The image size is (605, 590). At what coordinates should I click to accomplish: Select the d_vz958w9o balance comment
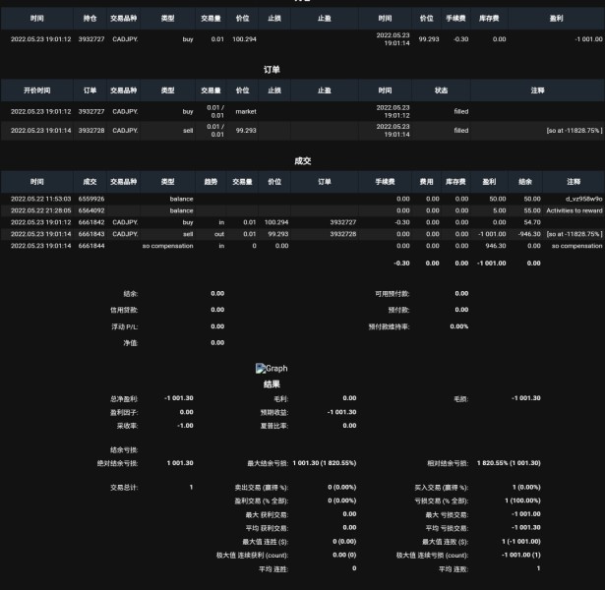coord(583,199)
